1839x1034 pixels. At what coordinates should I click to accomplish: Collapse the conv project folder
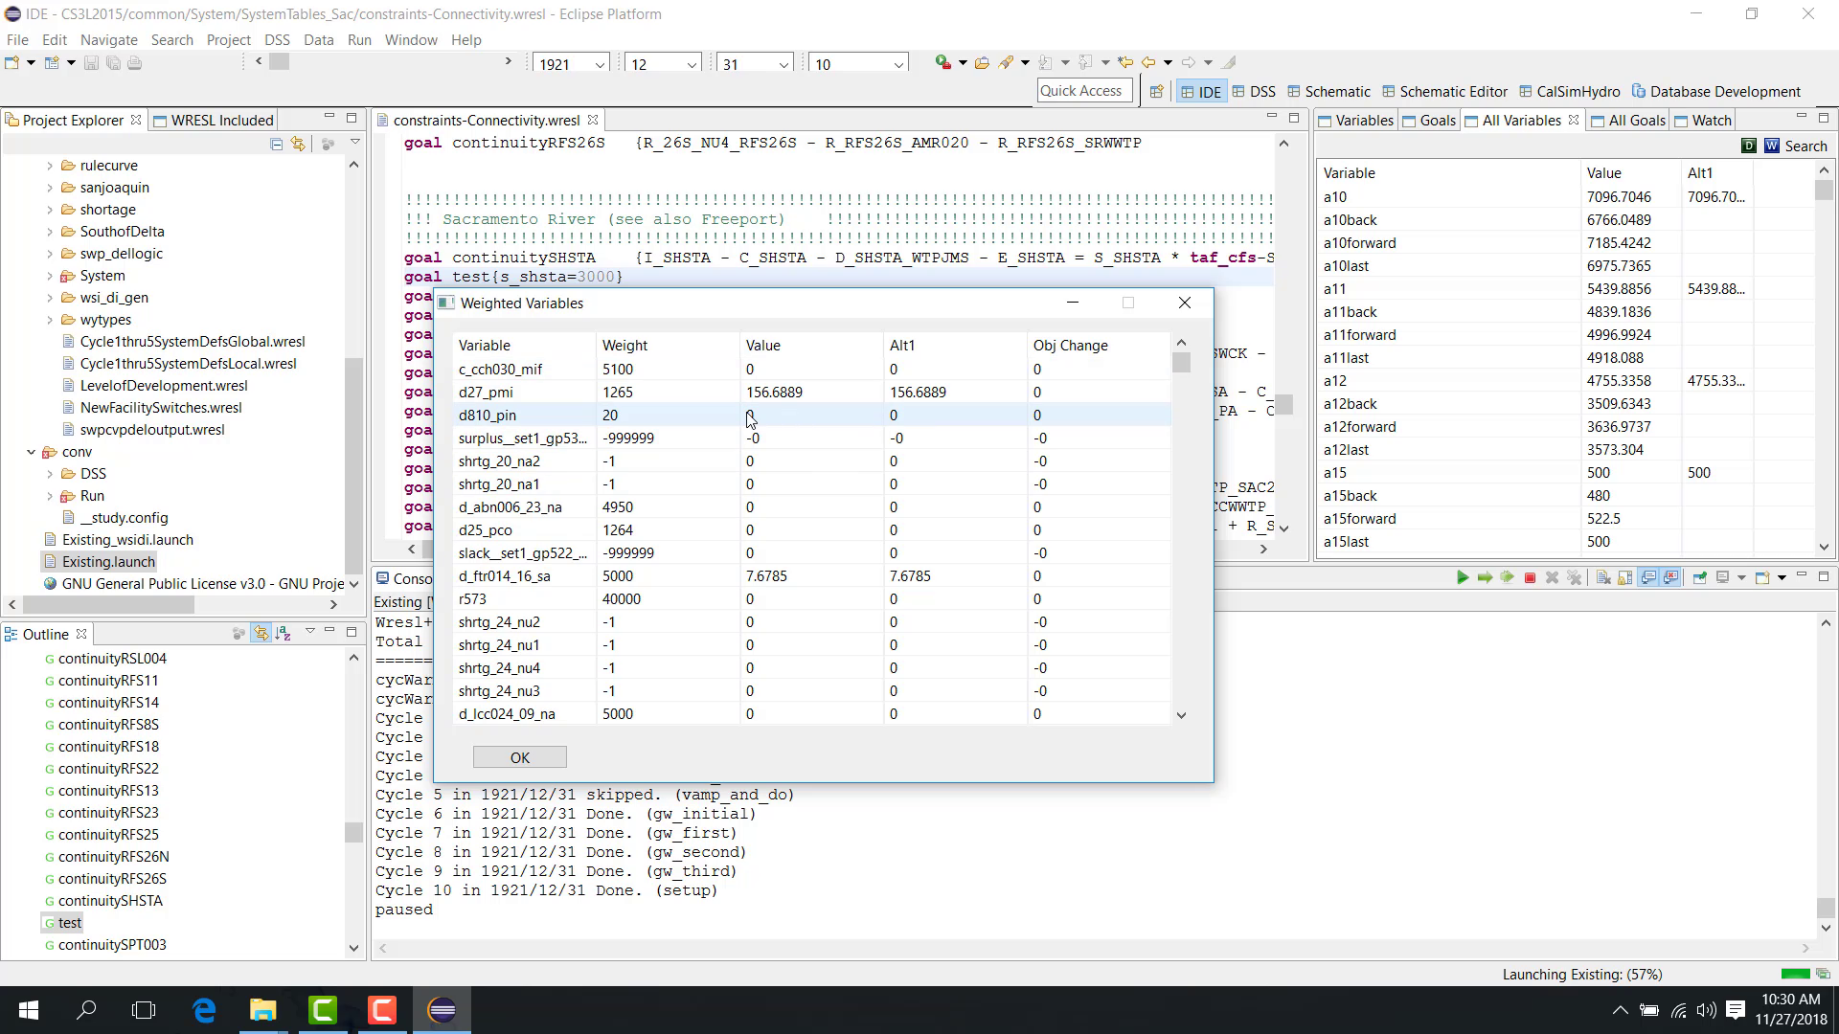(32, 452)
